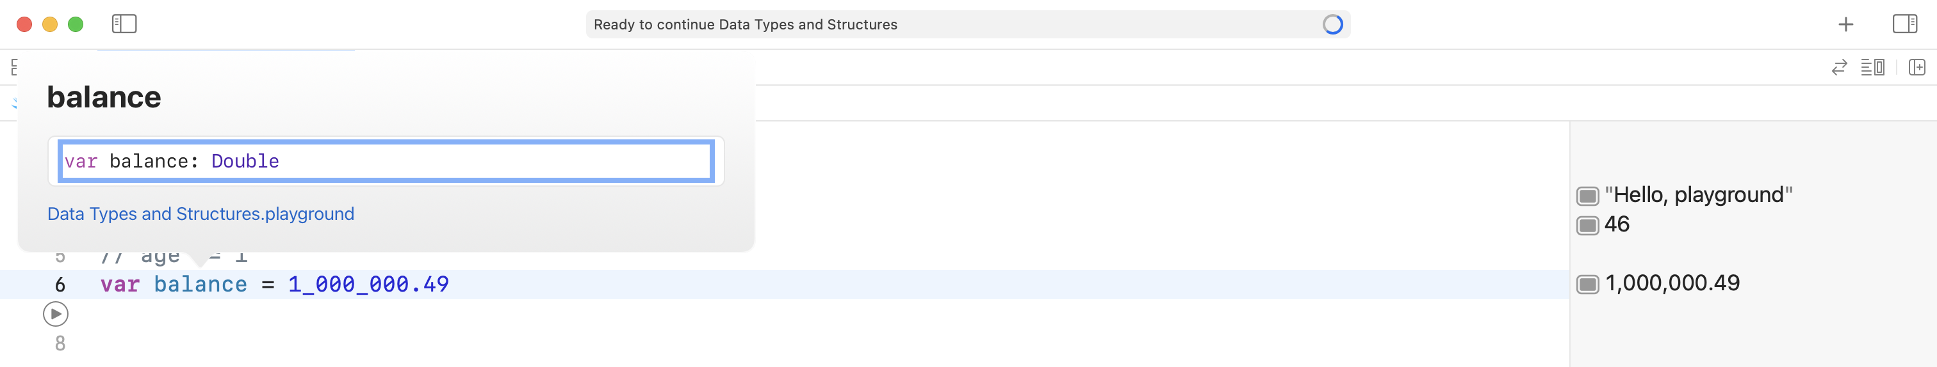Toggle the inspector panel
Screen dimensions: 1937x367
pyautogui.click(x=1904, y=24)
